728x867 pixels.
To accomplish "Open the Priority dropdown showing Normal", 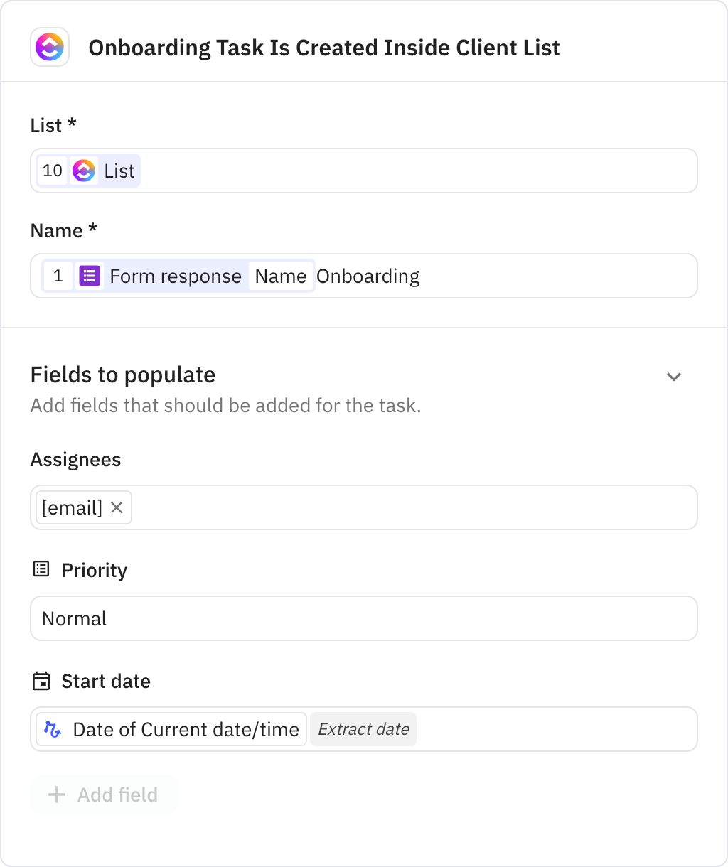I will (364, 618).
